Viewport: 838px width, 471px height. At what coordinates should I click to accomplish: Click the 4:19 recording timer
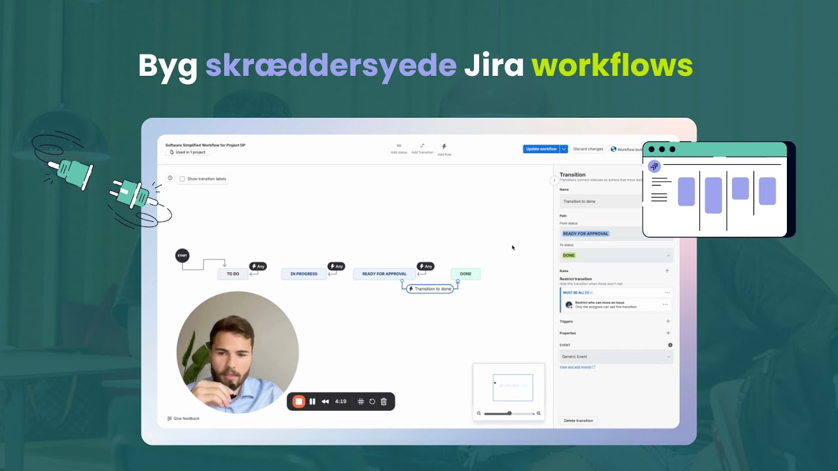point(340,402)
